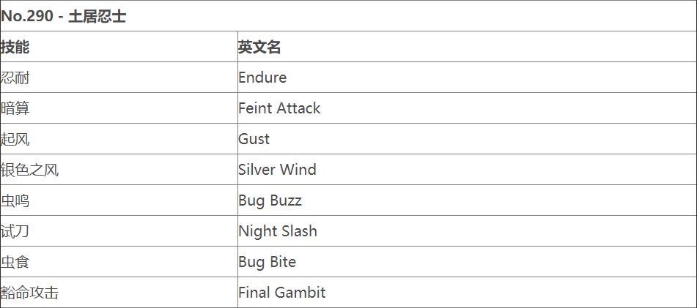Image resolution: width=697 pixels, height=308 pixels.
Task: Click the 虫鸣 skill cell
Action: click(15, 200)
